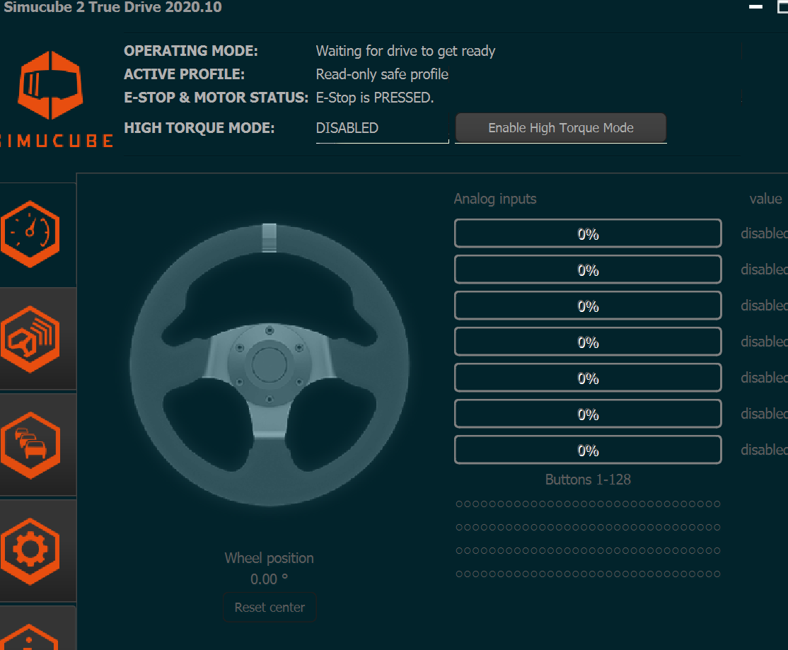The image size is (788, 650).
Task: Click the DISABLED high torque status field
Action: click(x=382, y=128)
